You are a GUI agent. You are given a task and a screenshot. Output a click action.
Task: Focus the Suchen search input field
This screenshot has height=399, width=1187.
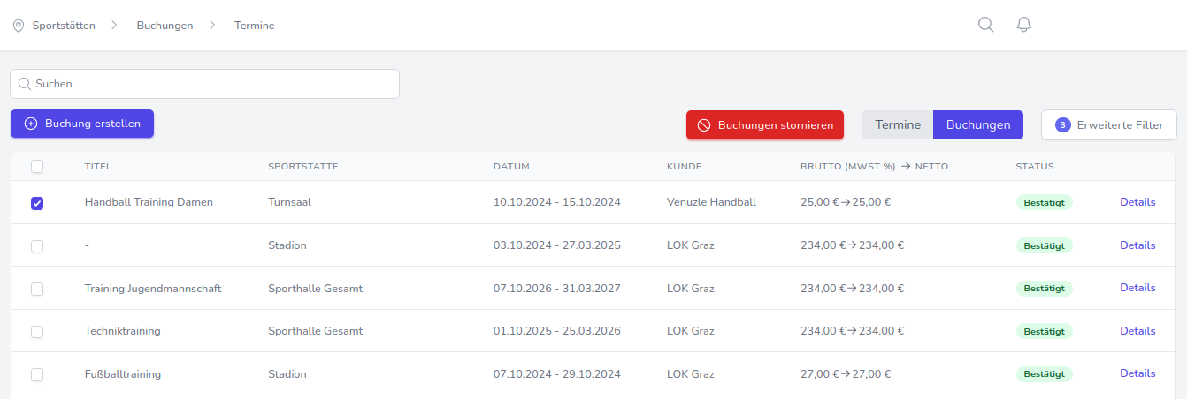[x=212, y=84]
